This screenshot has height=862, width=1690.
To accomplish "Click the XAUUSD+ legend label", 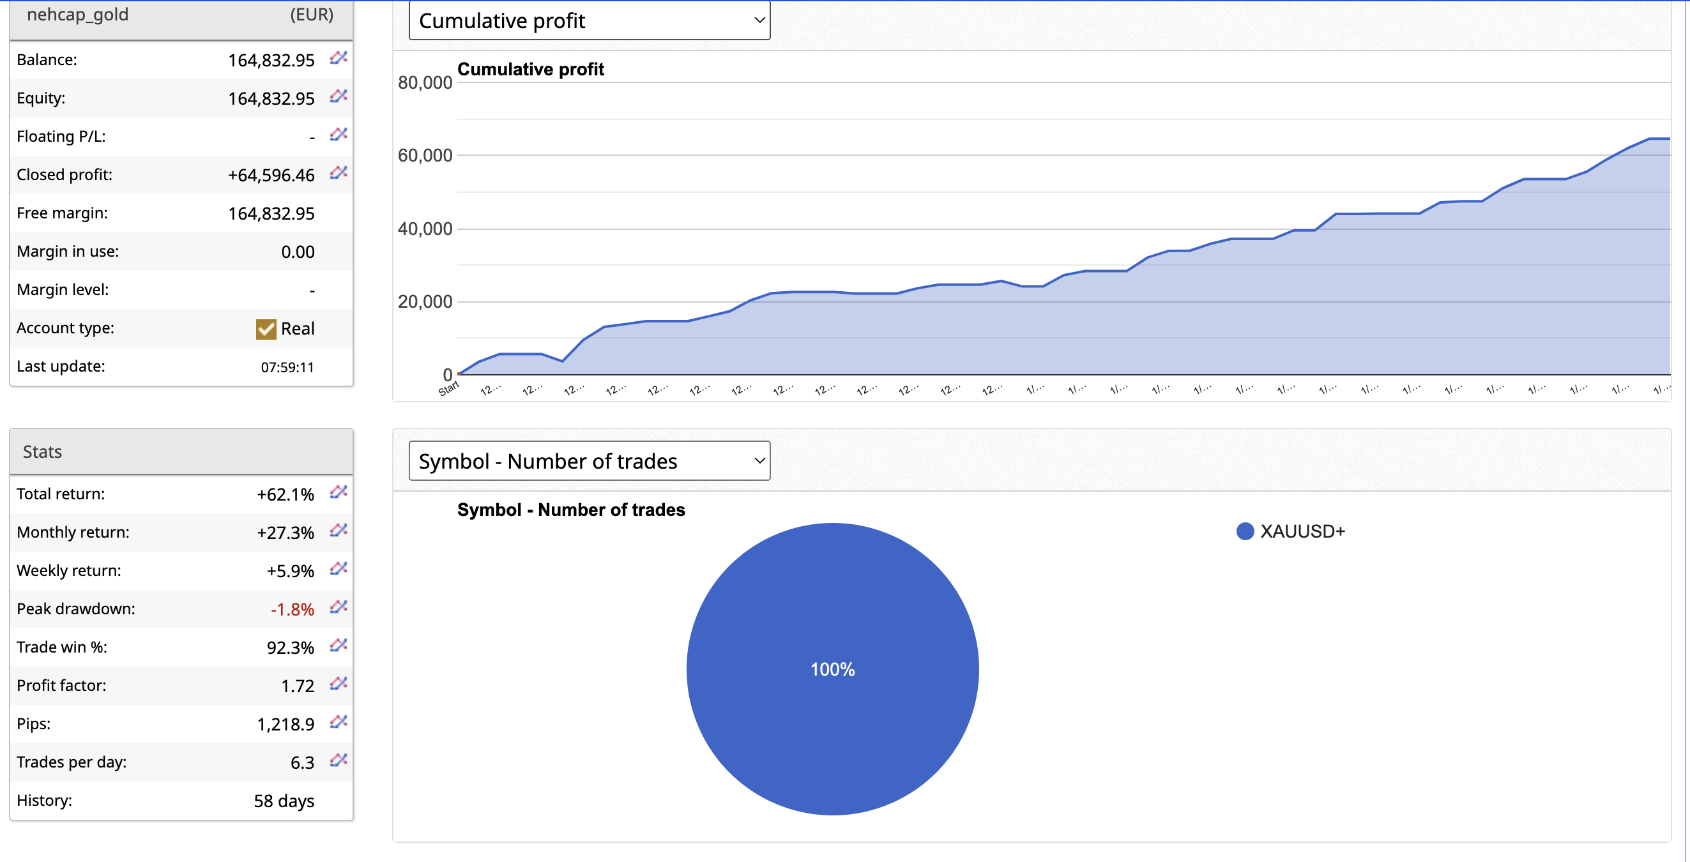I will pyautogui.click(x=1302, y=531).
